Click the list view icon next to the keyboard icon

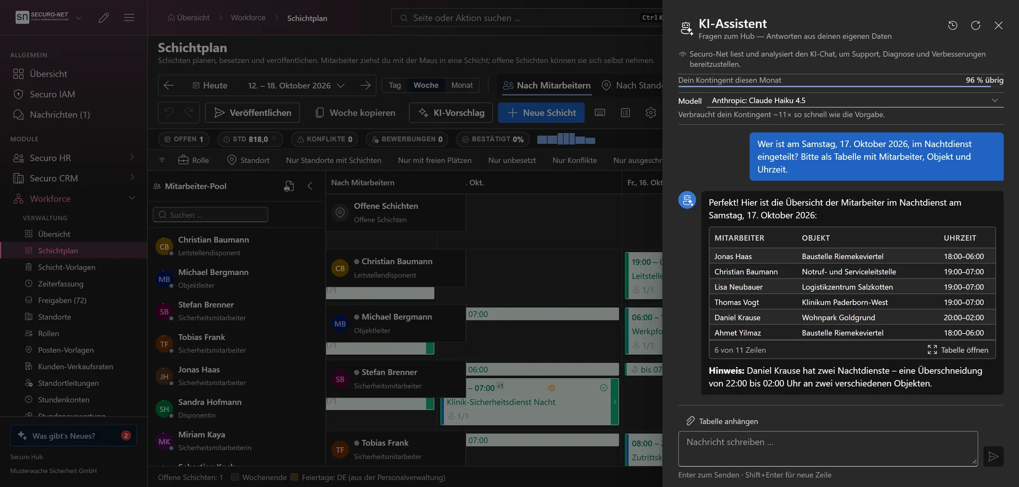(x=626, y=112)
